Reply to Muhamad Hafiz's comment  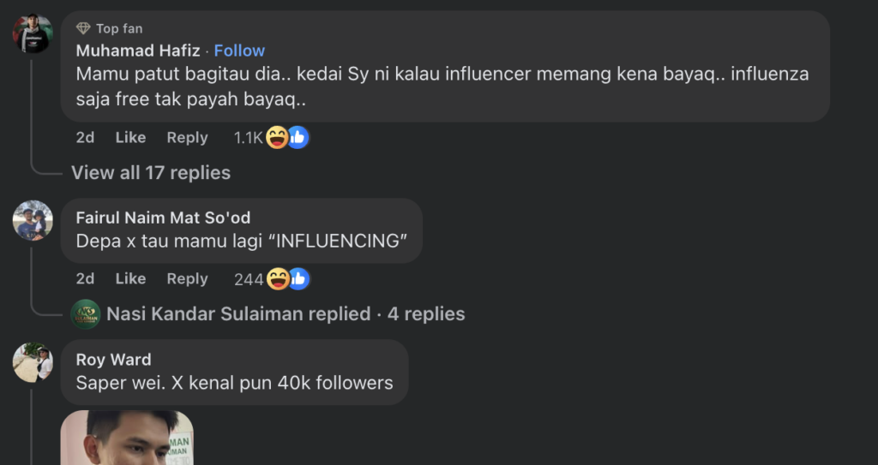coord(187,137)
